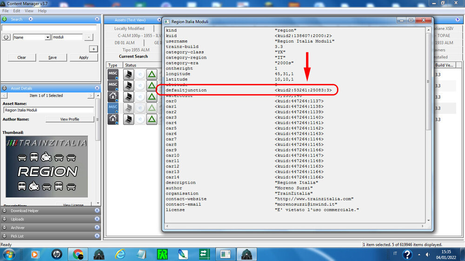Click the green triangle icon in fifth row
Image resolution: width=465 pixels, height=261 pixels.
152,119
